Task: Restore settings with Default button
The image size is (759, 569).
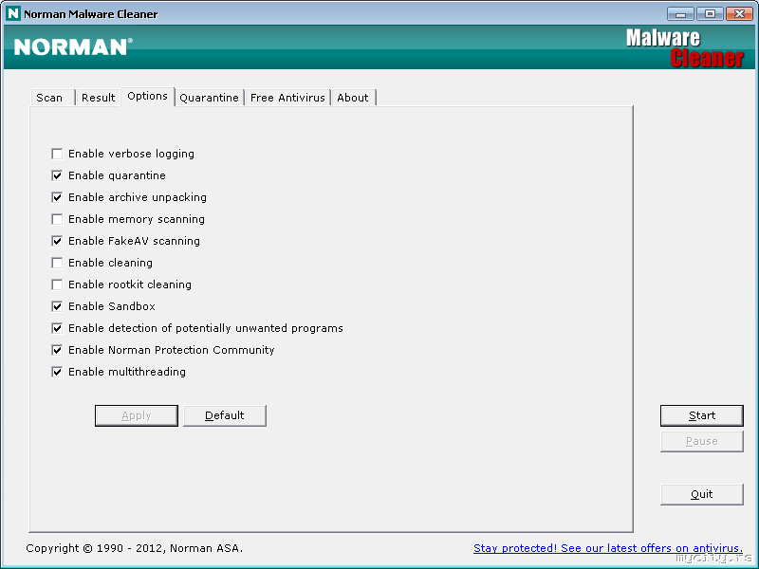Action: [x=225, y=415]
